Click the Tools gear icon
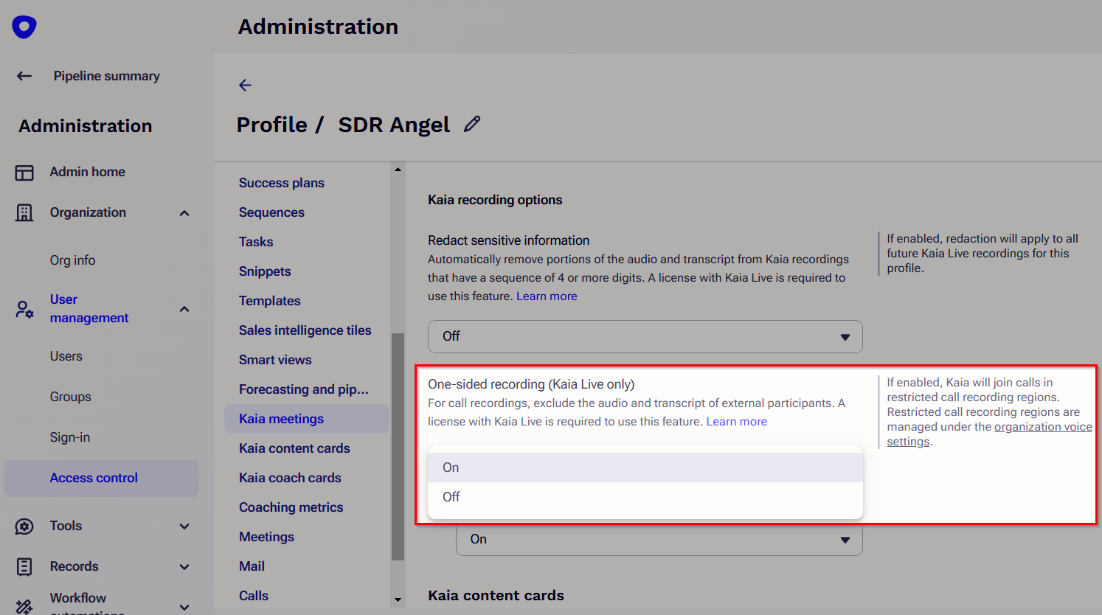The height and width of the screenshot is (615, 1102). coord(24,527)
